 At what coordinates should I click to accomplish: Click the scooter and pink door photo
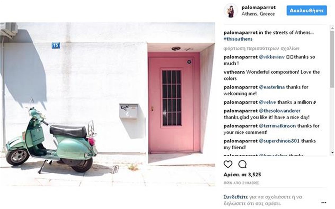107,104
